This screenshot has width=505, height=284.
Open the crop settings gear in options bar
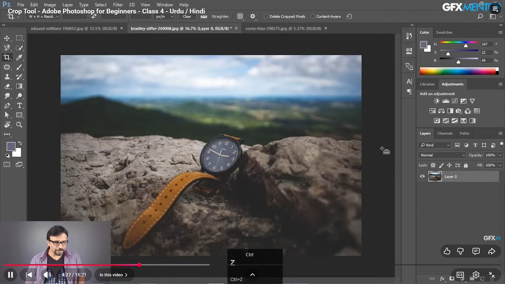click(x=252, y=16)
